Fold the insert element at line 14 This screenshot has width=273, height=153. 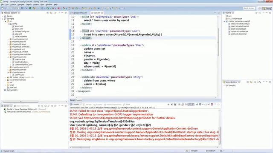point(75,31)
